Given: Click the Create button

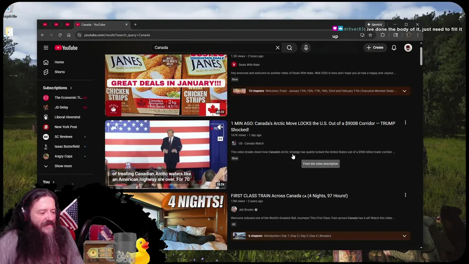Looking at the screenshot, I should (x=375, y=48).
